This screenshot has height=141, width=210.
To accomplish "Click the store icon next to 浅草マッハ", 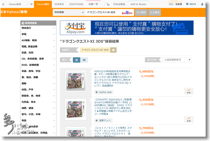I will coord(97,120).
